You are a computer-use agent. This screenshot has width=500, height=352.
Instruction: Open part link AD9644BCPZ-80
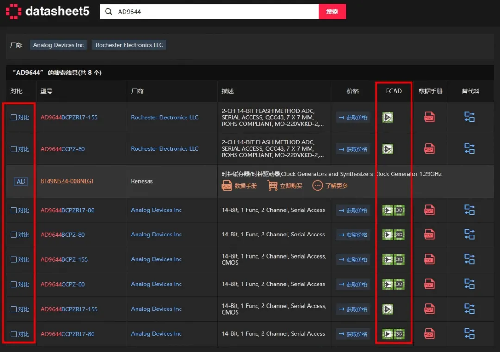coord(62,235)
